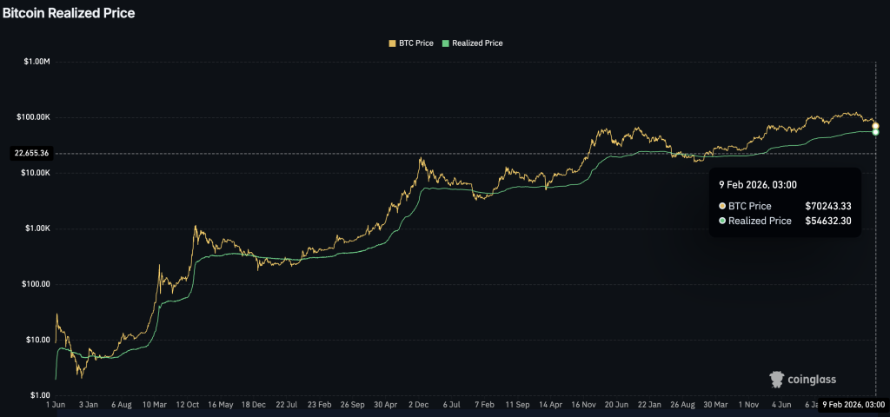Click the $54632.30 value in tooltip
The height and width of the screenshot is (417, 890).
(829, 221)
